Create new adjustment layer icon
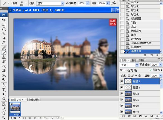Image resolution: width=163 pixels, height=120 pixels. coord(141,116)
